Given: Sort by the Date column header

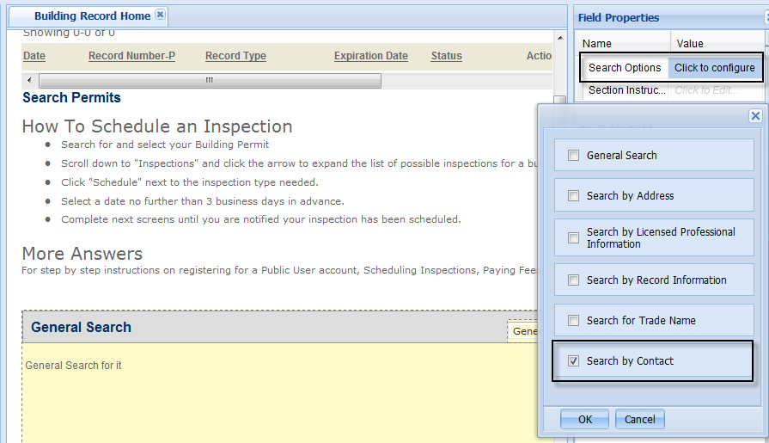Looking at the screenshot, I should [34, 56].
